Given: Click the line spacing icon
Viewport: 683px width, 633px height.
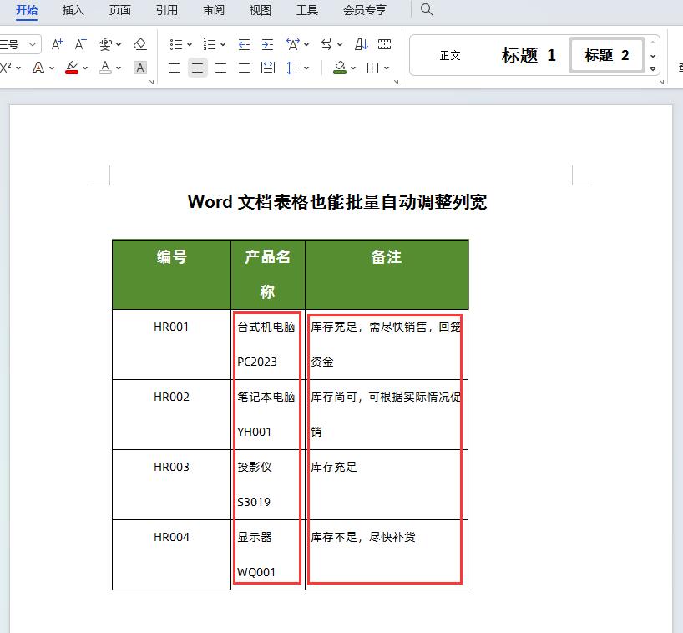Looking at the screenshot, I should 293,68.
